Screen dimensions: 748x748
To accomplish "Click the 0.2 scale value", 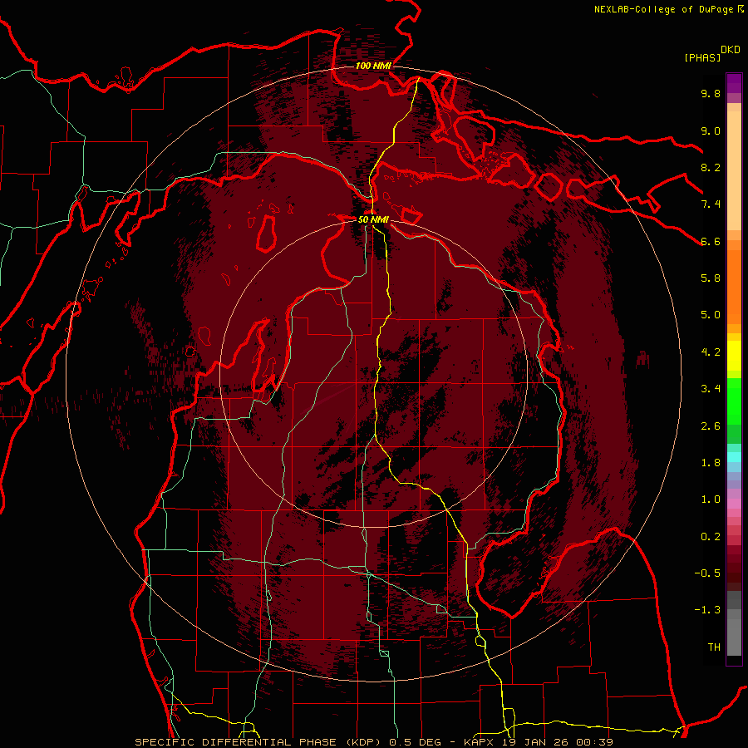I will tap(711, 537).
